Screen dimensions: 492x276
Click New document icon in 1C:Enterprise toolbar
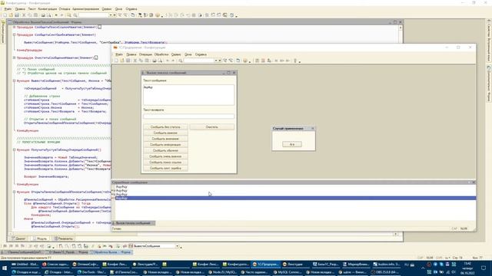click(x=116, y=61)
